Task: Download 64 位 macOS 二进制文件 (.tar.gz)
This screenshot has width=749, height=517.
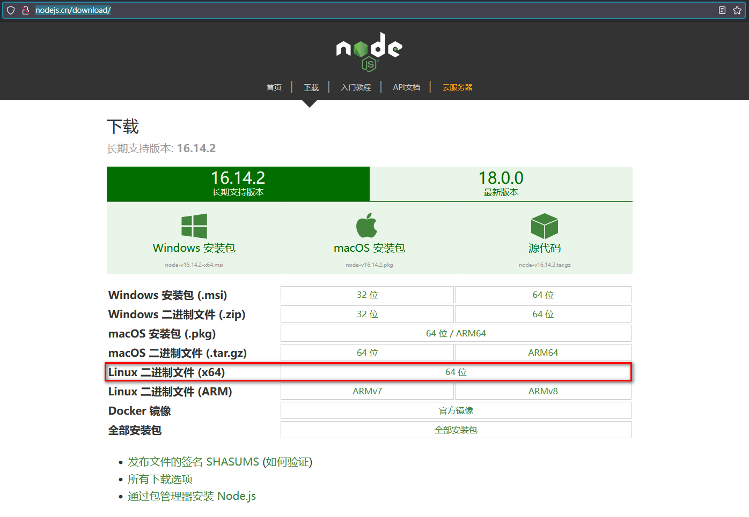Action: click(368, 353)
